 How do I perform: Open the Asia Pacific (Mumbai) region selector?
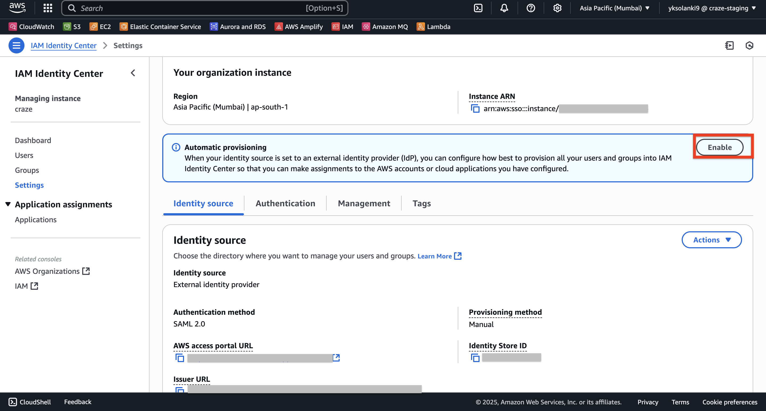(614, 8)
